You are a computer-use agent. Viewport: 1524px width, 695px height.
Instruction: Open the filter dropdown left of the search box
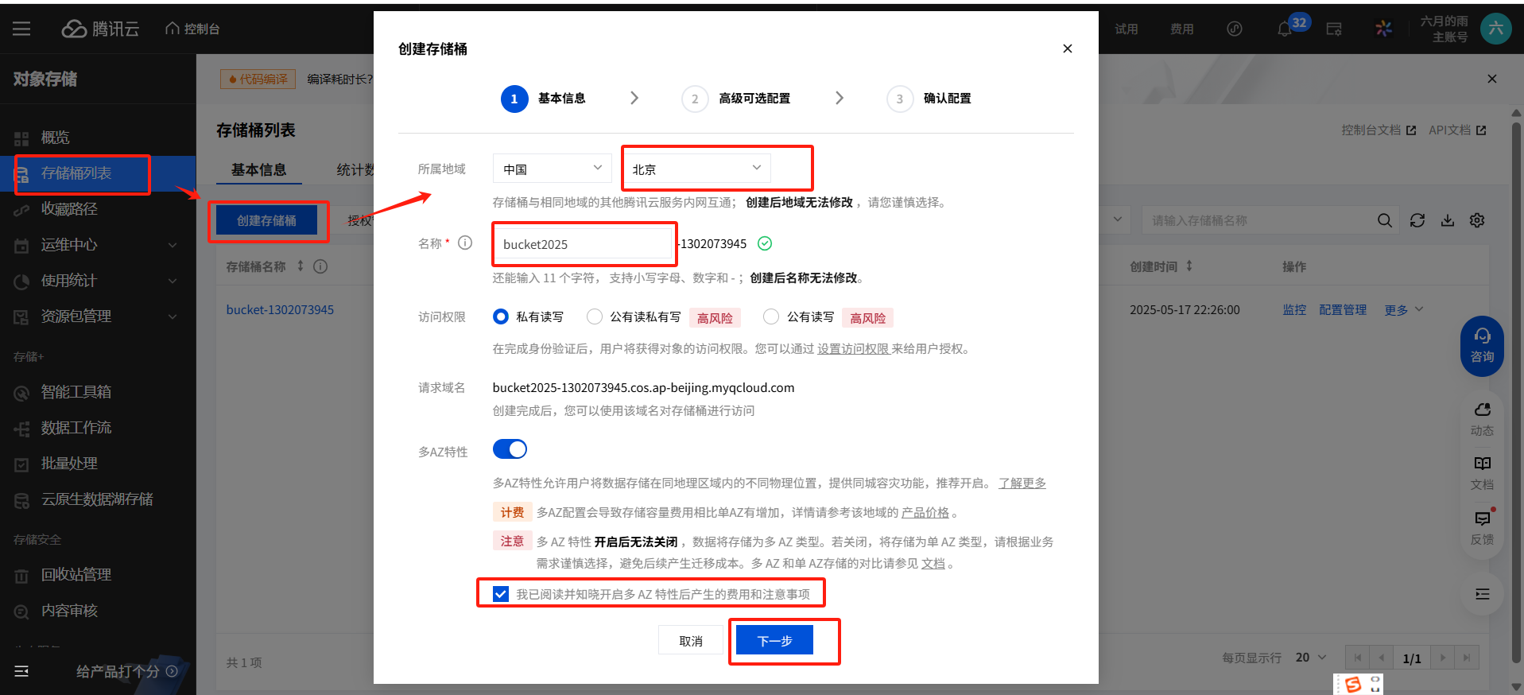[x=1118, y=219]
